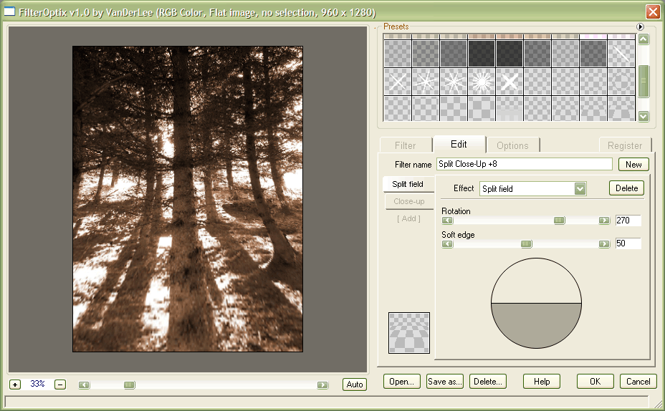Screen dimensions: 665x411
Task: Click the Soft edge slider handle
Action: pyautogui.click(x=527, y=244)
